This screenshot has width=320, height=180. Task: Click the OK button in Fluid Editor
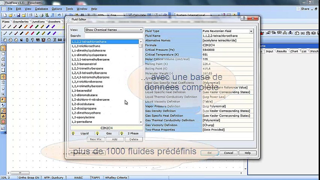pos(210,153)
